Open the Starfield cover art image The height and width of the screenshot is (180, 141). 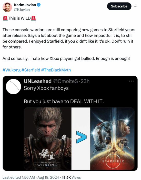click(112, 139)
